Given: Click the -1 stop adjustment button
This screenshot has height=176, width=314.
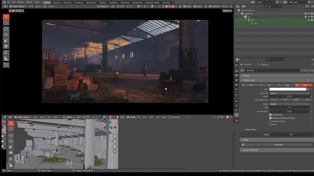Looking at the screenshot, I should click(275, 100).
